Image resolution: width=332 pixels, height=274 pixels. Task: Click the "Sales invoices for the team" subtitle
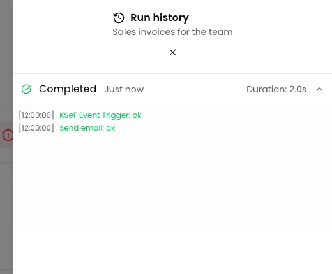(x=172, y=32)
